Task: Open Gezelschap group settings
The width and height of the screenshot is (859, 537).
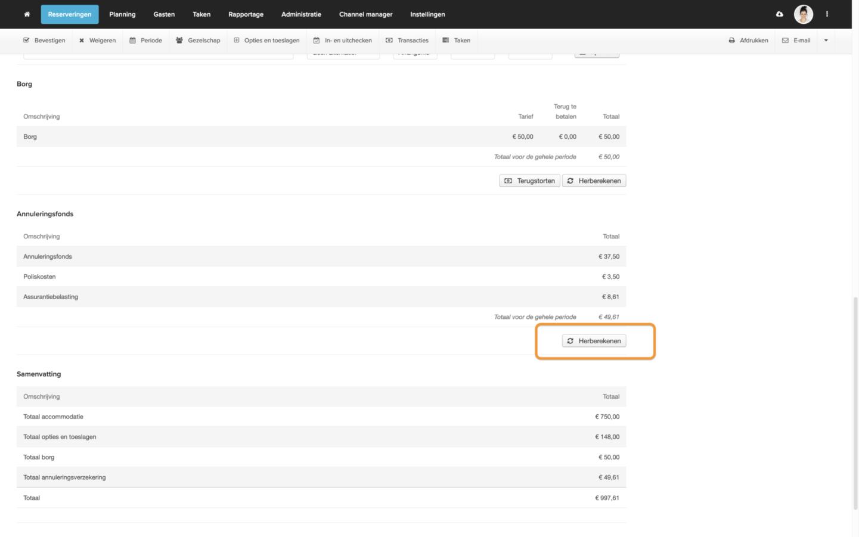Action: point(198,41)
